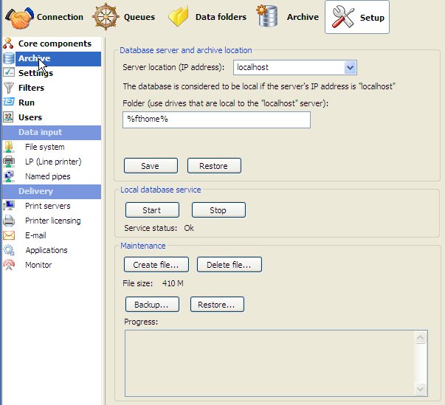Switch to the Connection tab
Screen dimensions: 445x405
(44, 17)
